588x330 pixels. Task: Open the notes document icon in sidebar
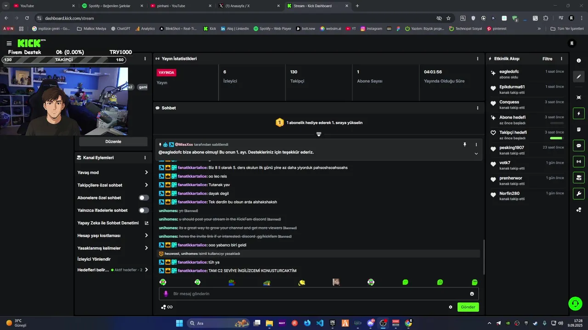[x=579, y=129]
